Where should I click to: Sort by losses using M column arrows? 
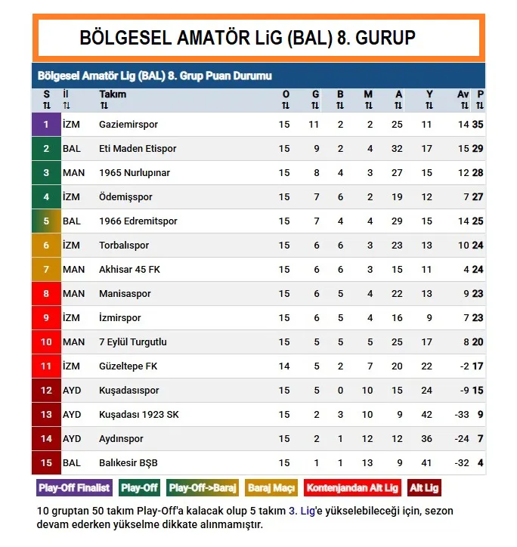coord(368,106)
